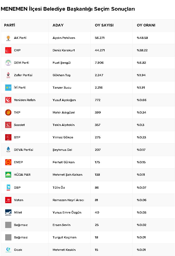The image size is (175, 256).
Task: Click the TKP party logo
Action: [8, 112]
